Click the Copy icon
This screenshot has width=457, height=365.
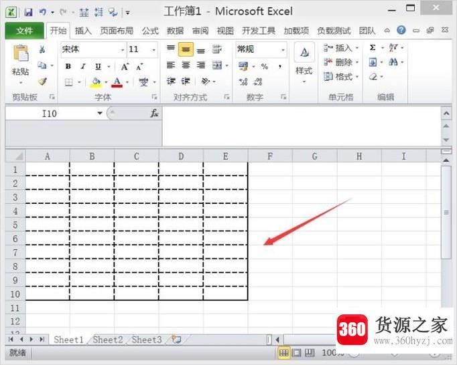pos(42,66)
